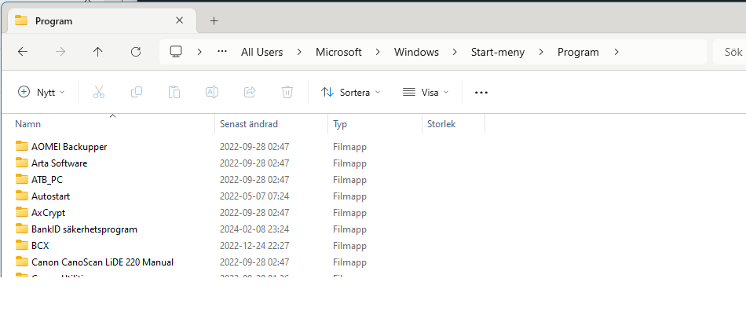Close the Program tab
The image size is (746, 315).
click(179, 20)
